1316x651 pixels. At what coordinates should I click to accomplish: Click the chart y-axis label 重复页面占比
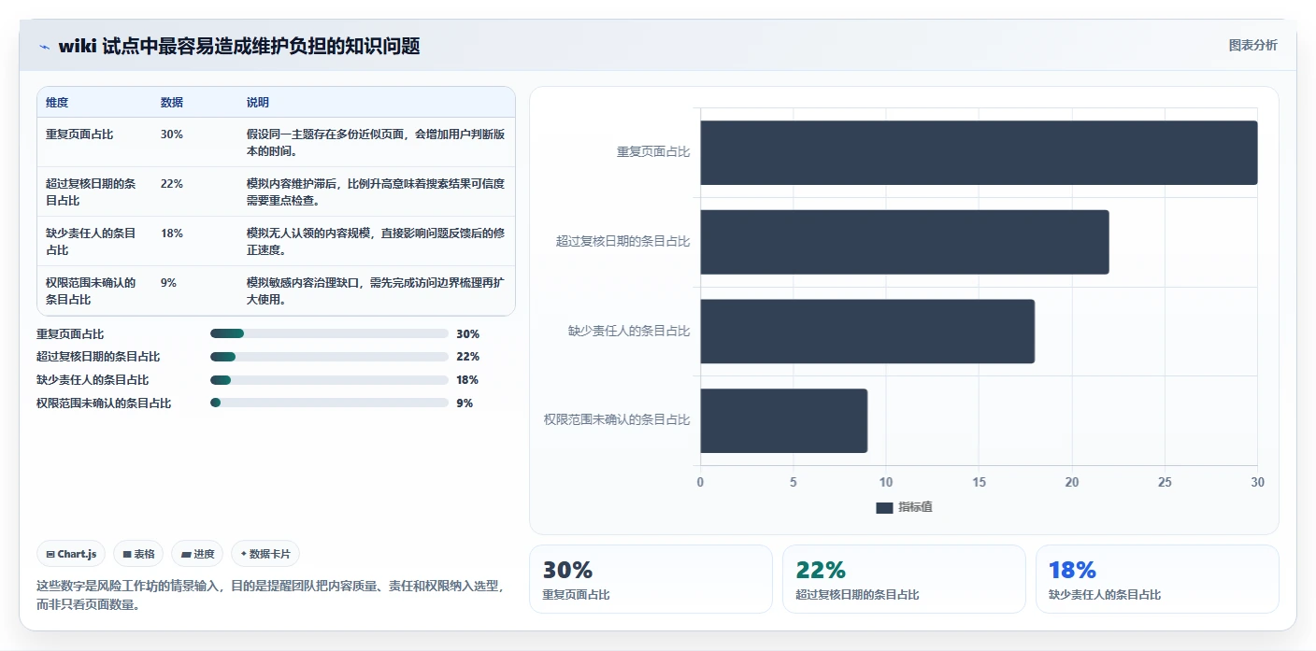click(653, 151)
